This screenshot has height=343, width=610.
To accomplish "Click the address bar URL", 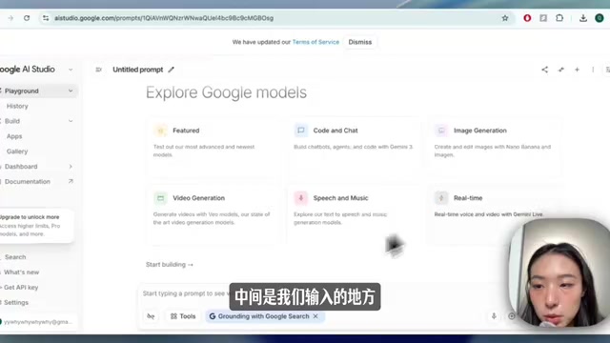I will [x=164, y=18].
